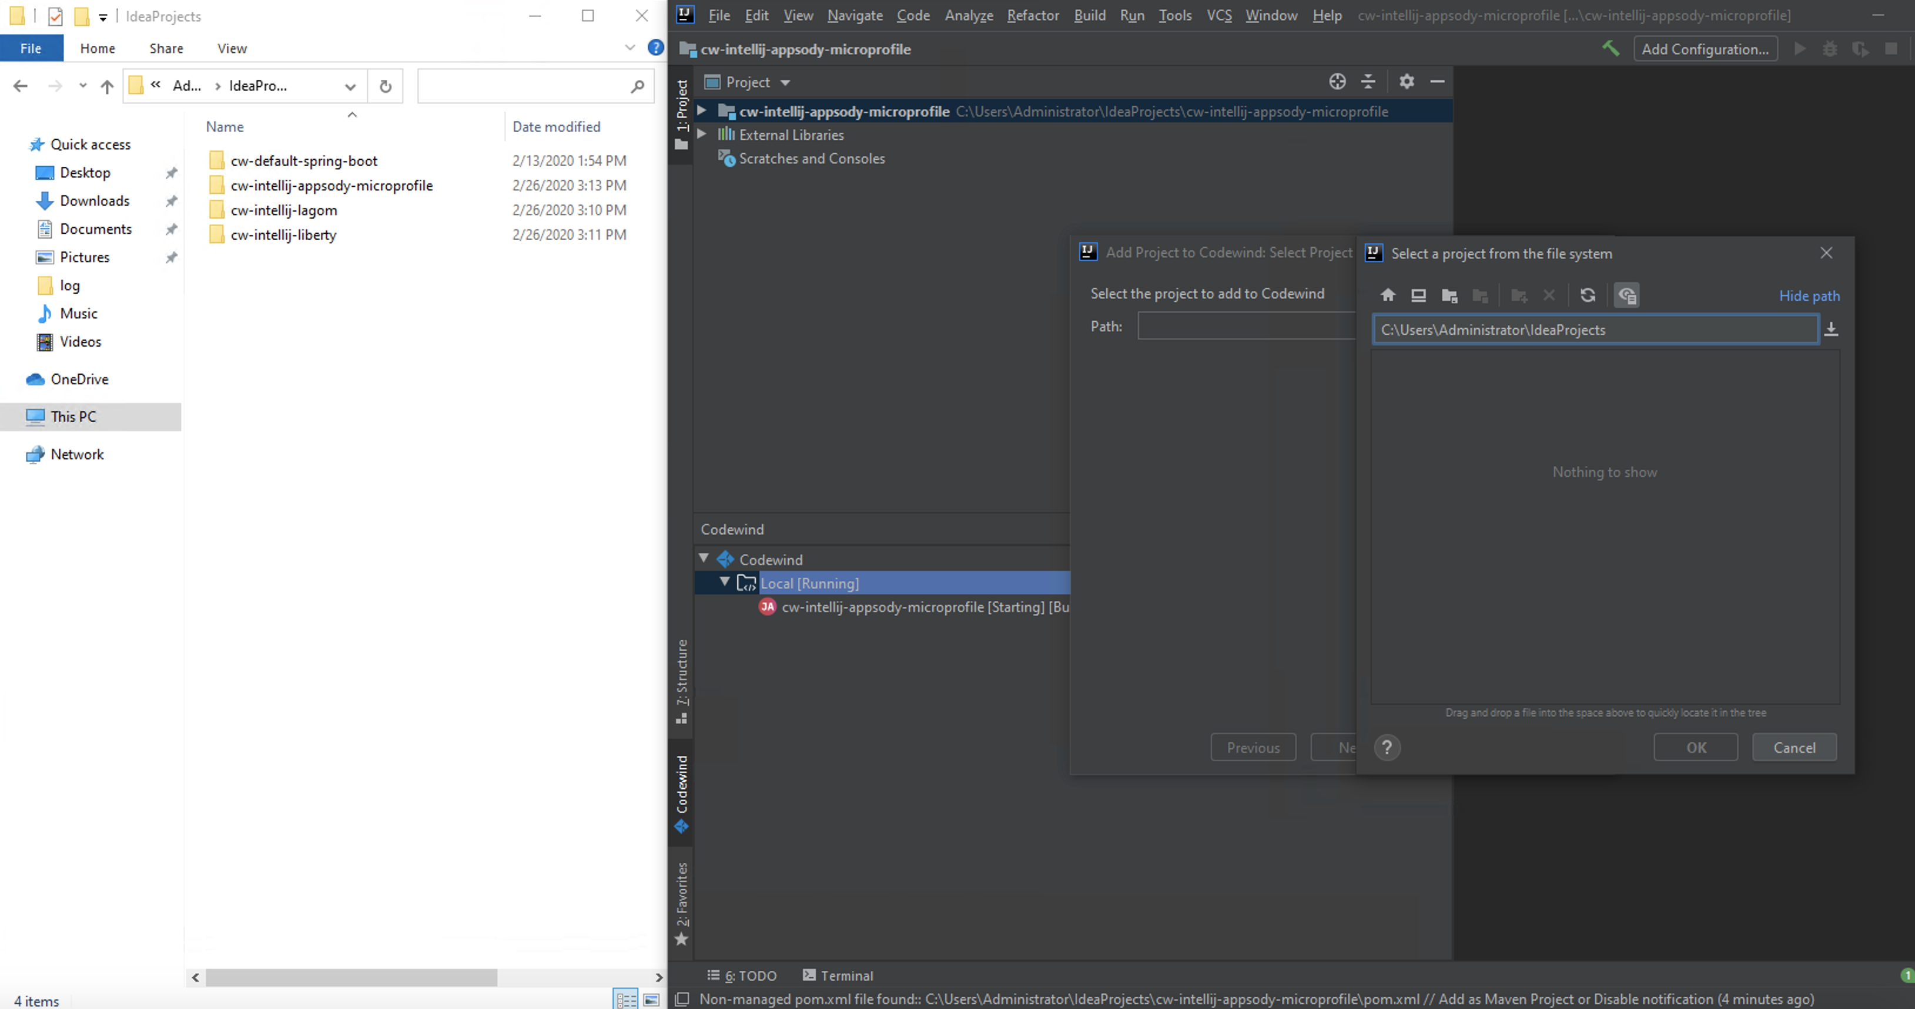The image size is (1915, 1009).
Task: Click Add Configuration button
Action: pyautogui.click(x=1705, y=49)
